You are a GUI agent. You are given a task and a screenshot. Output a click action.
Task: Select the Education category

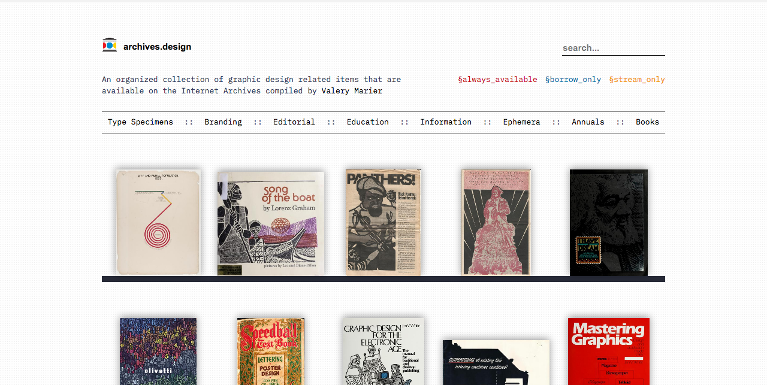367,122
